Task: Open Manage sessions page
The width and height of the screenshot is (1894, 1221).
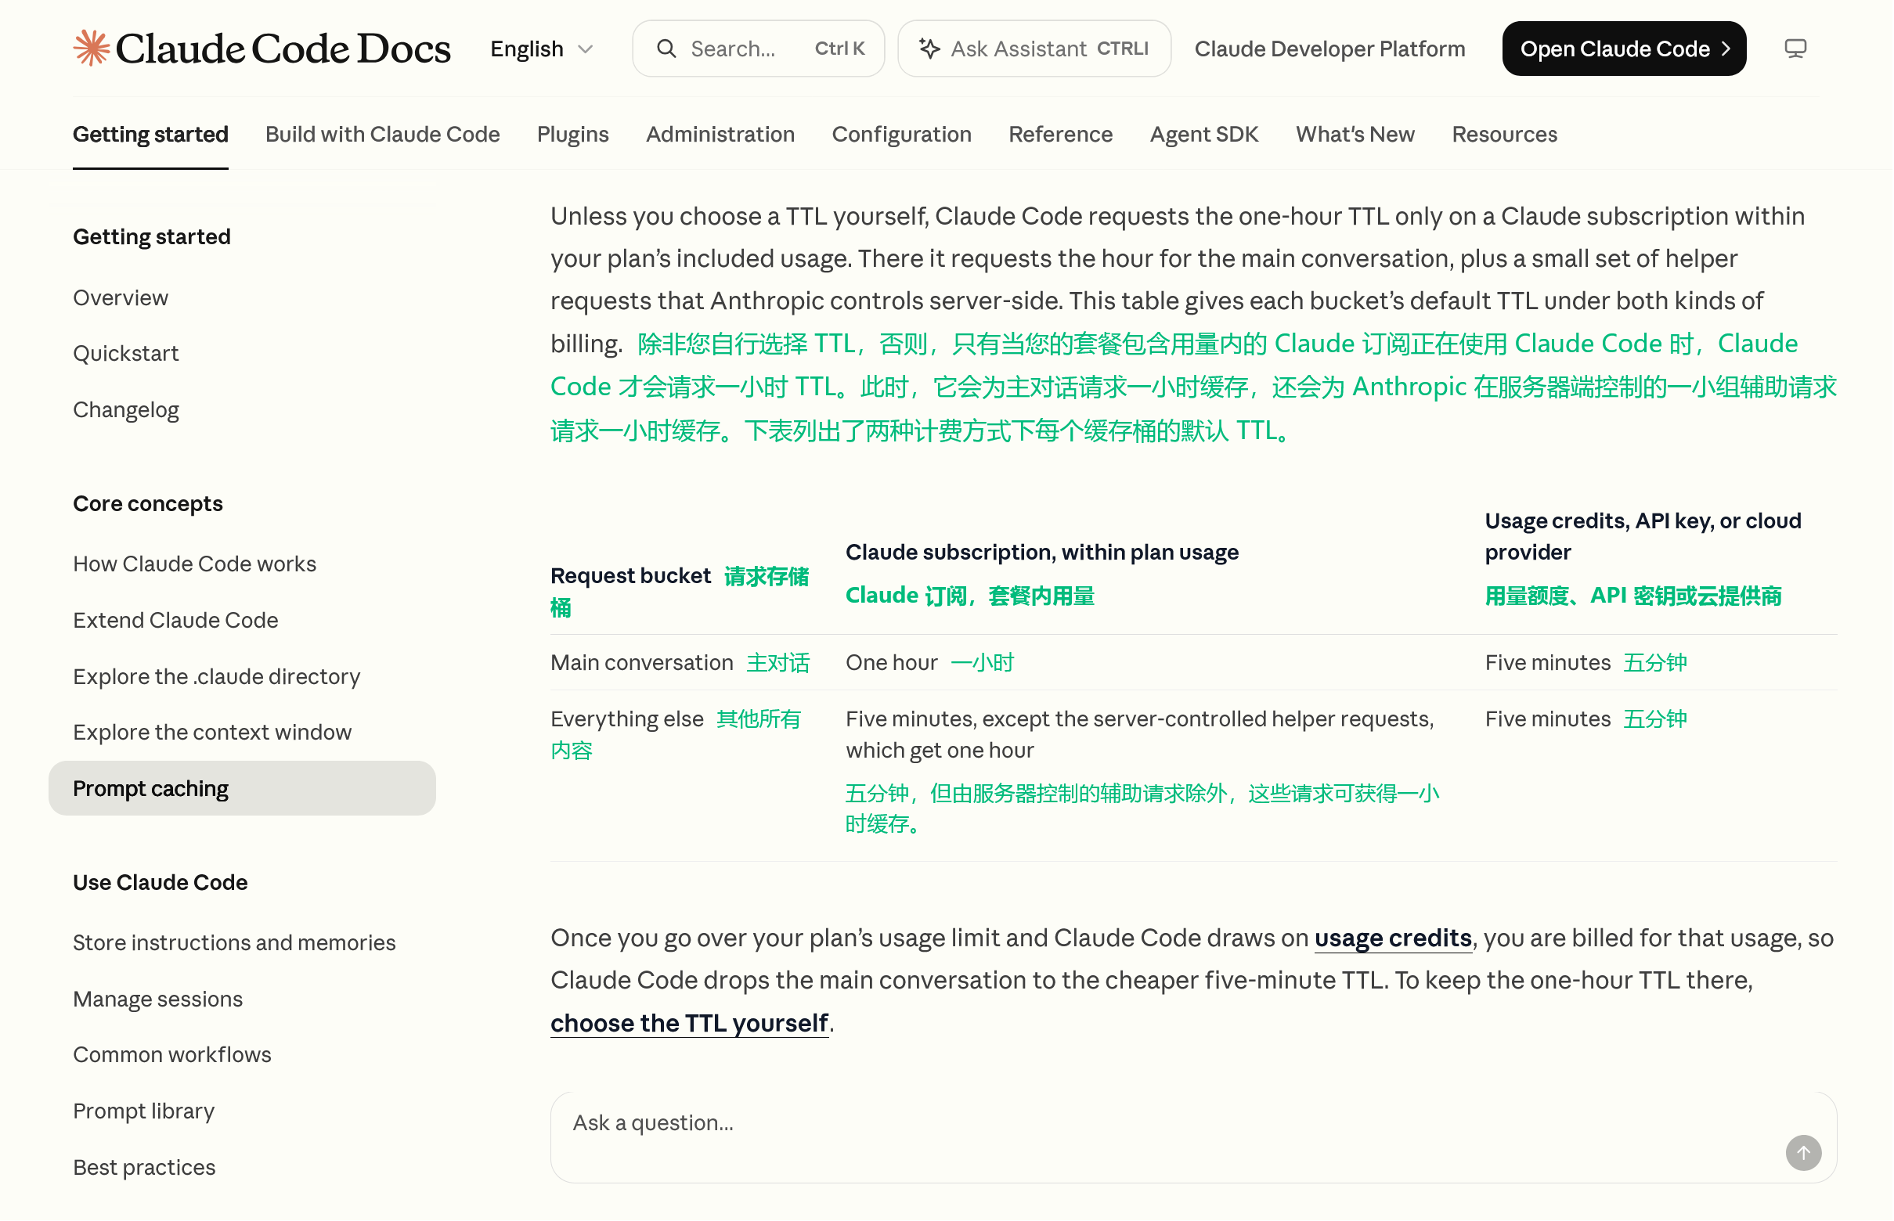Action: point(158,999)
